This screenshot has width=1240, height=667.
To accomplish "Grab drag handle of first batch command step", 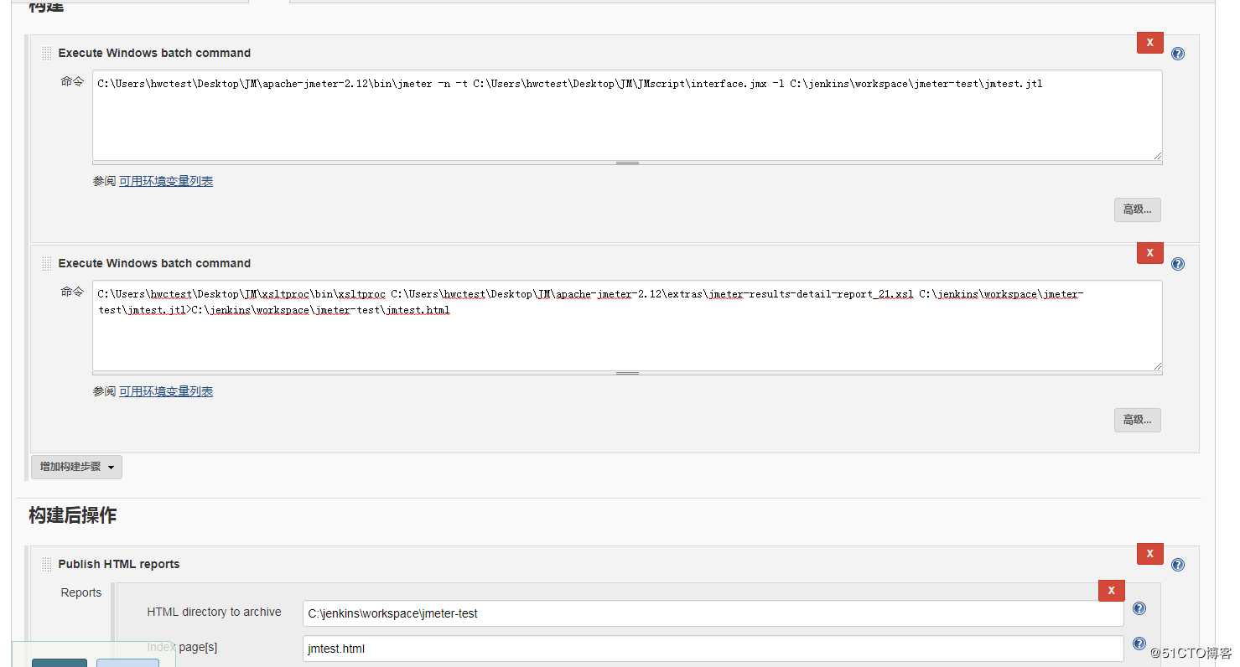I will tap(46, 53).
